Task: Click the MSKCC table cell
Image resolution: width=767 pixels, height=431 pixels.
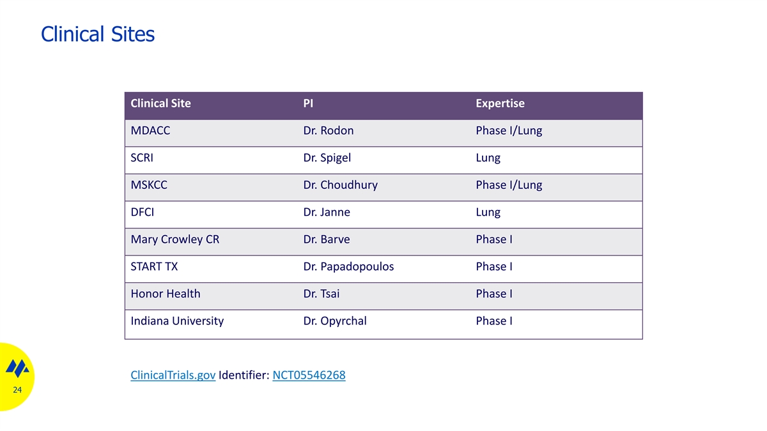Action: [149, 185]
